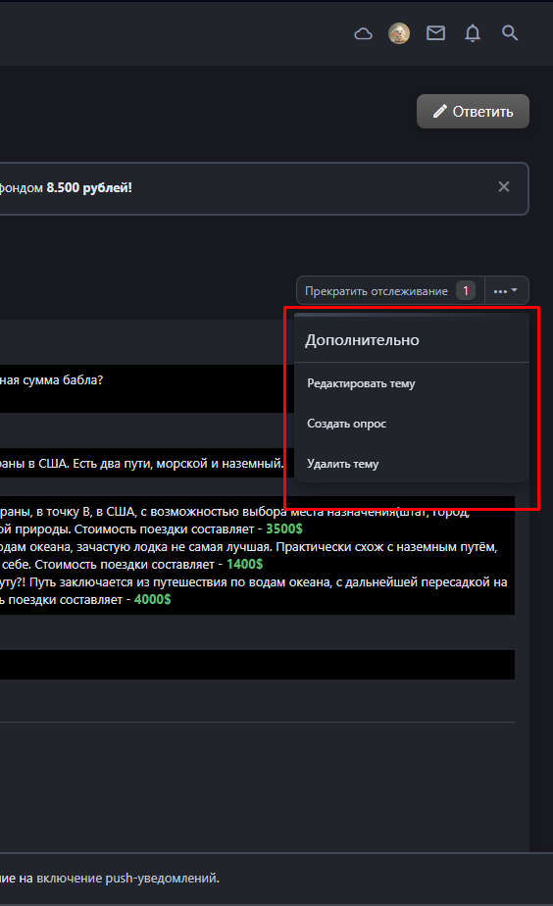
Task: Click the pencil icon on the Ответить button
Action: click(x=439, y=111)
